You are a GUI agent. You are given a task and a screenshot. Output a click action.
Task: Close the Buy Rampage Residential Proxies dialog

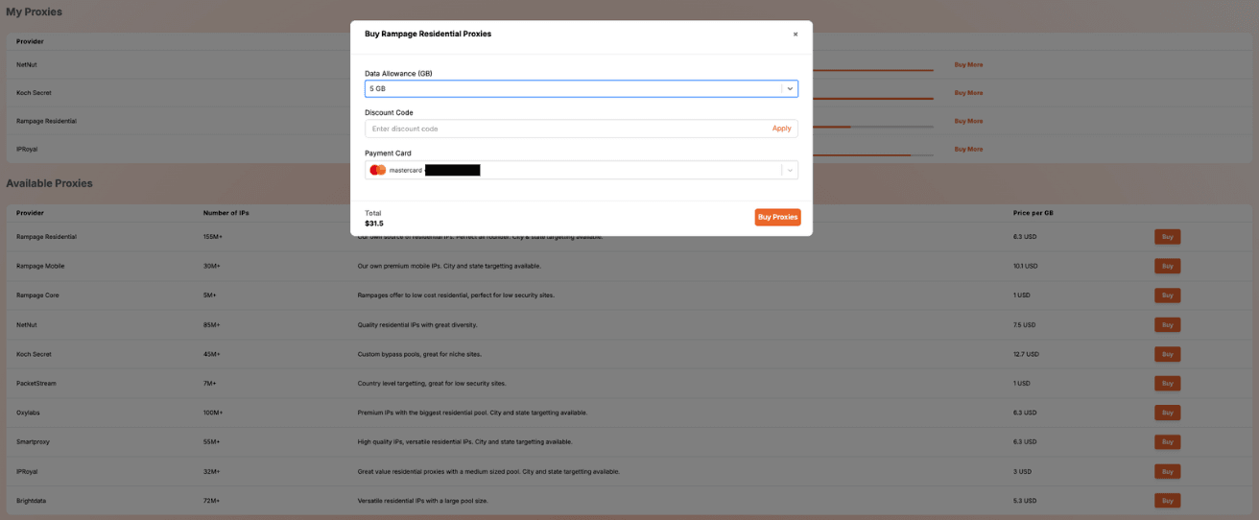tap(795, 34)
